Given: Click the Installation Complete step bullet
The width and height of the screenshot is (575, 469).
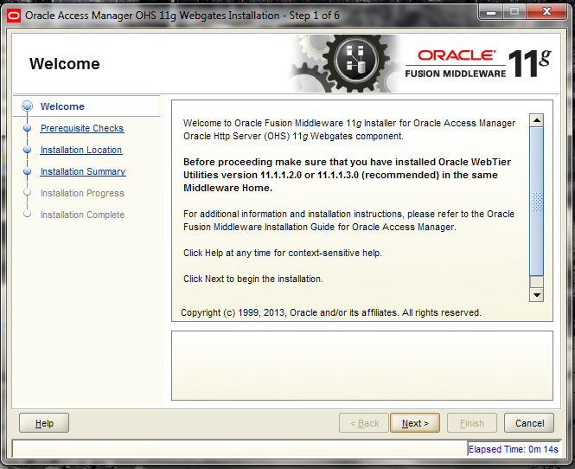Looking at the screenshot, I should tap(27, 214).
